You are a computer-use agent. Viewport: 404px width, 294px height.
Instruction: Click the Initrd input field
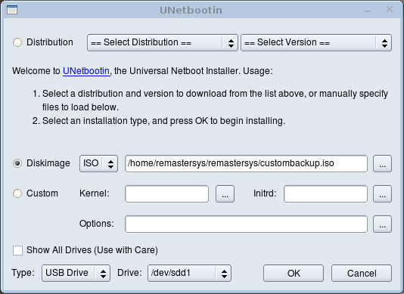[x=325, y=193]
